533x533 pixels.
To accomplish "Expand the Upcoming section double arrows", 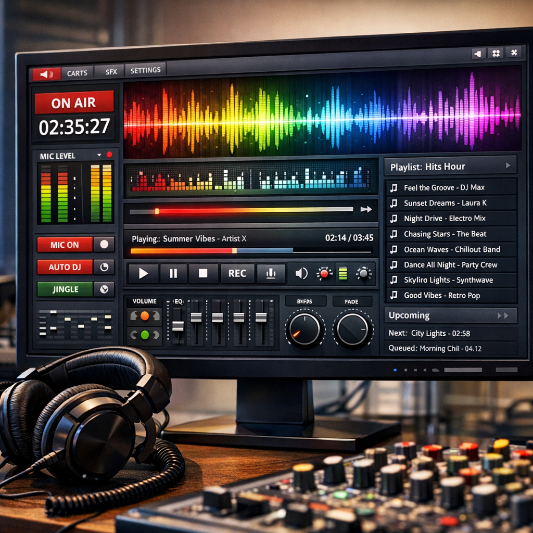I will pyautogui.click(x=503, y=316).
